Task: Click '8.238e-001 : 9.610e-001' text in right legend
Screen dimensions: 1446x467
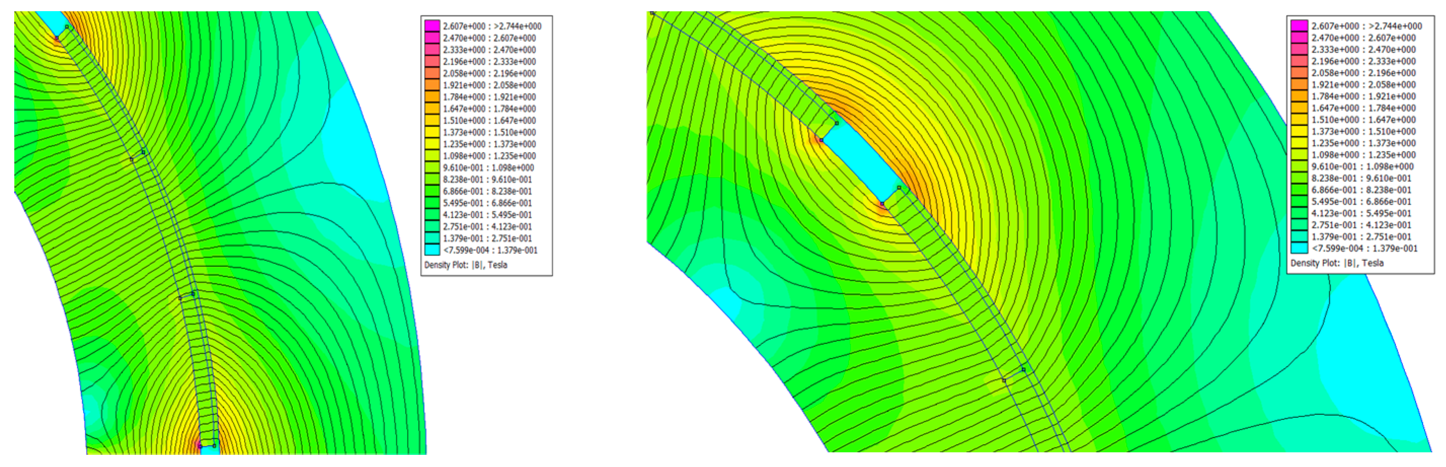Action: (1362, 178)
